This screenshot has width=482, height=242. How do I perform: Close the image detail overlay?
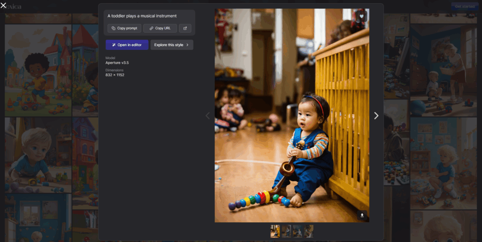(3, 5)
